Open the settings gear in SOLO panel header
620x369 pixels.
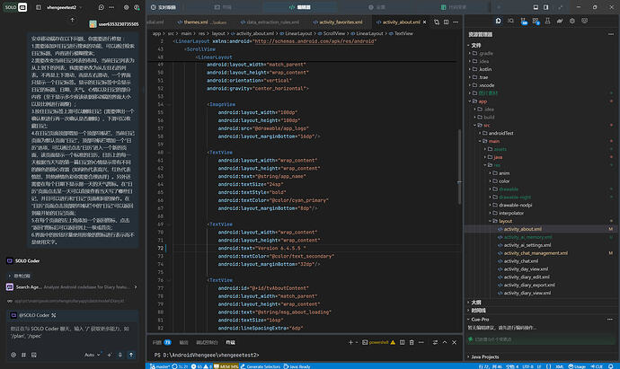click(126, 7)
